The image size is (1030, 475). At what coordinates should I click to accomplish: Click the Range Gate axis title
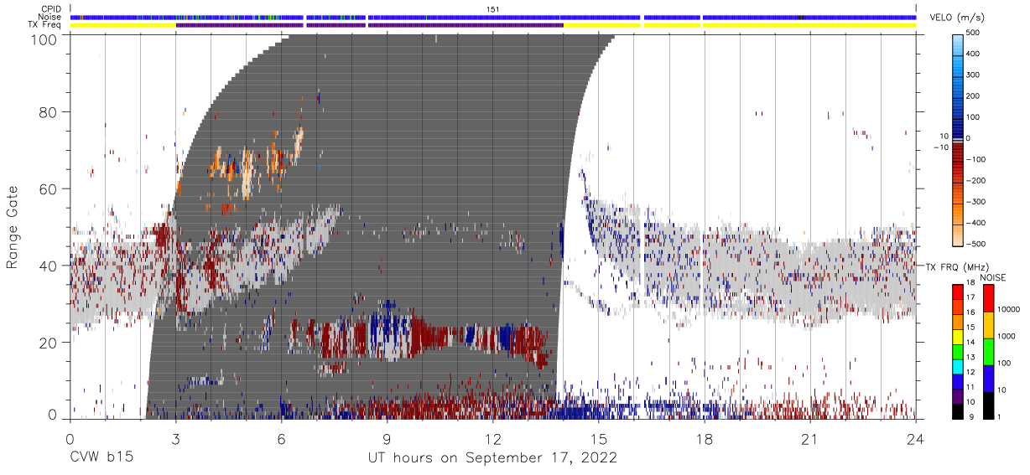[x=13, y=226]
